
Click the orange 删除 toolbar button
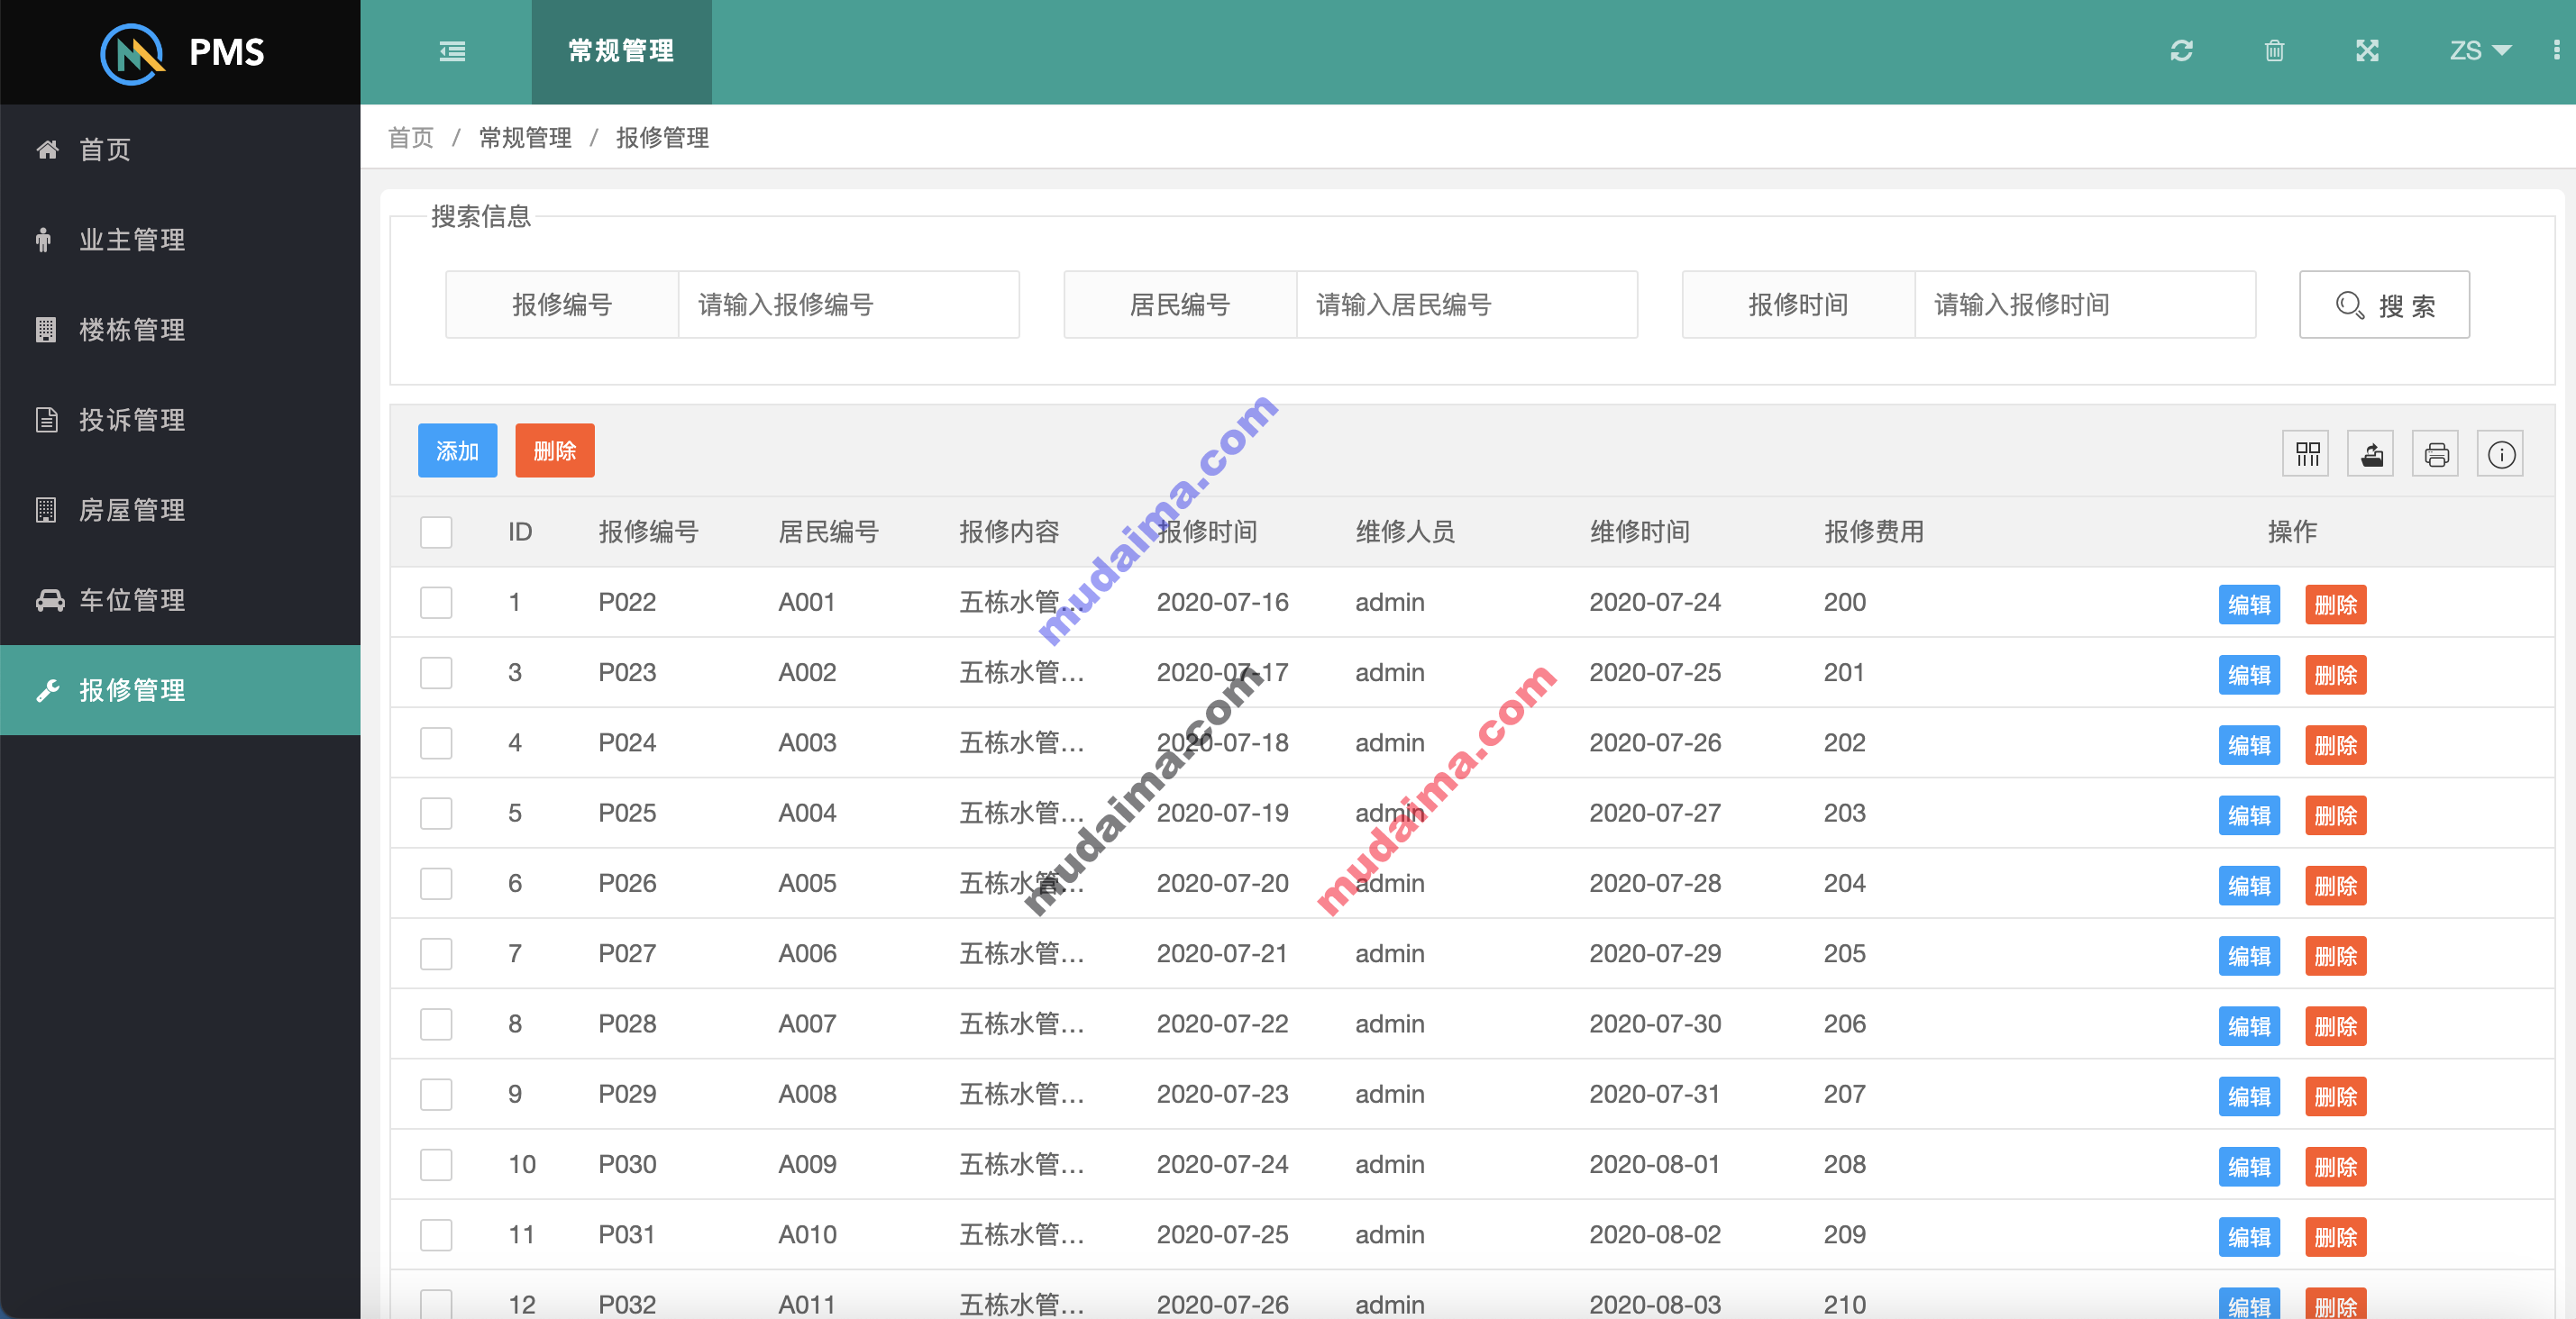click(x=555, y=450)
